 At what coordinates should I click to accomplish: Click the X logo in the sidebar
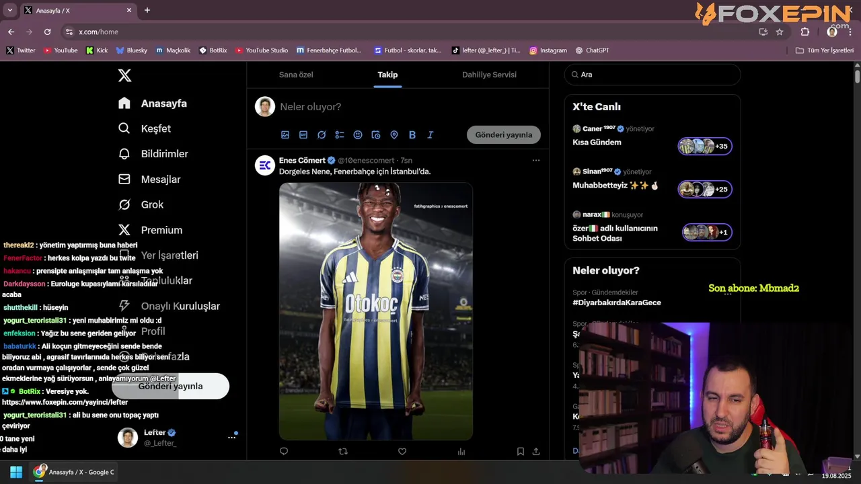124,75
